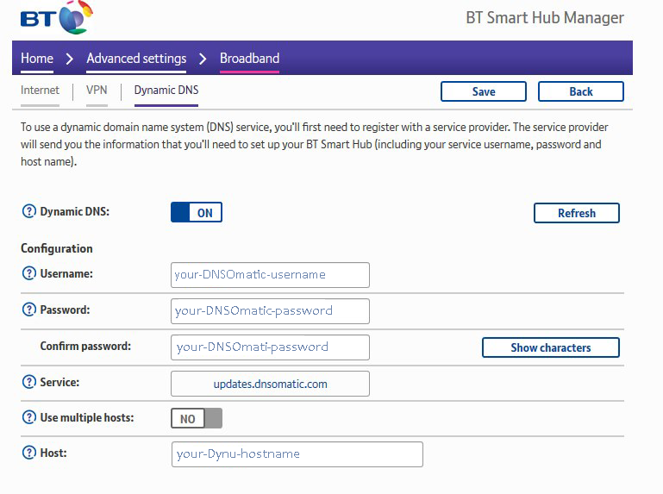Click the Confirm password label

[85, 346]
